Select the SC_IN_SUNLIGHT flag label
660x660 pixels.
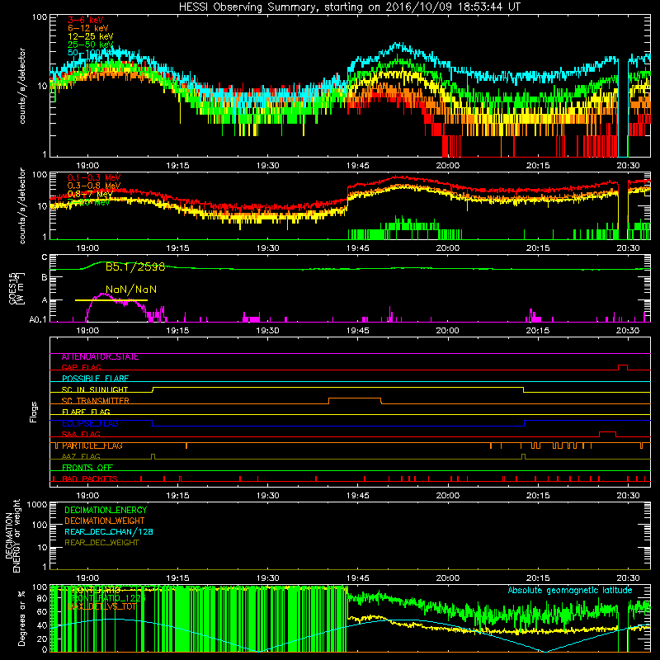(x=95, y=389)
